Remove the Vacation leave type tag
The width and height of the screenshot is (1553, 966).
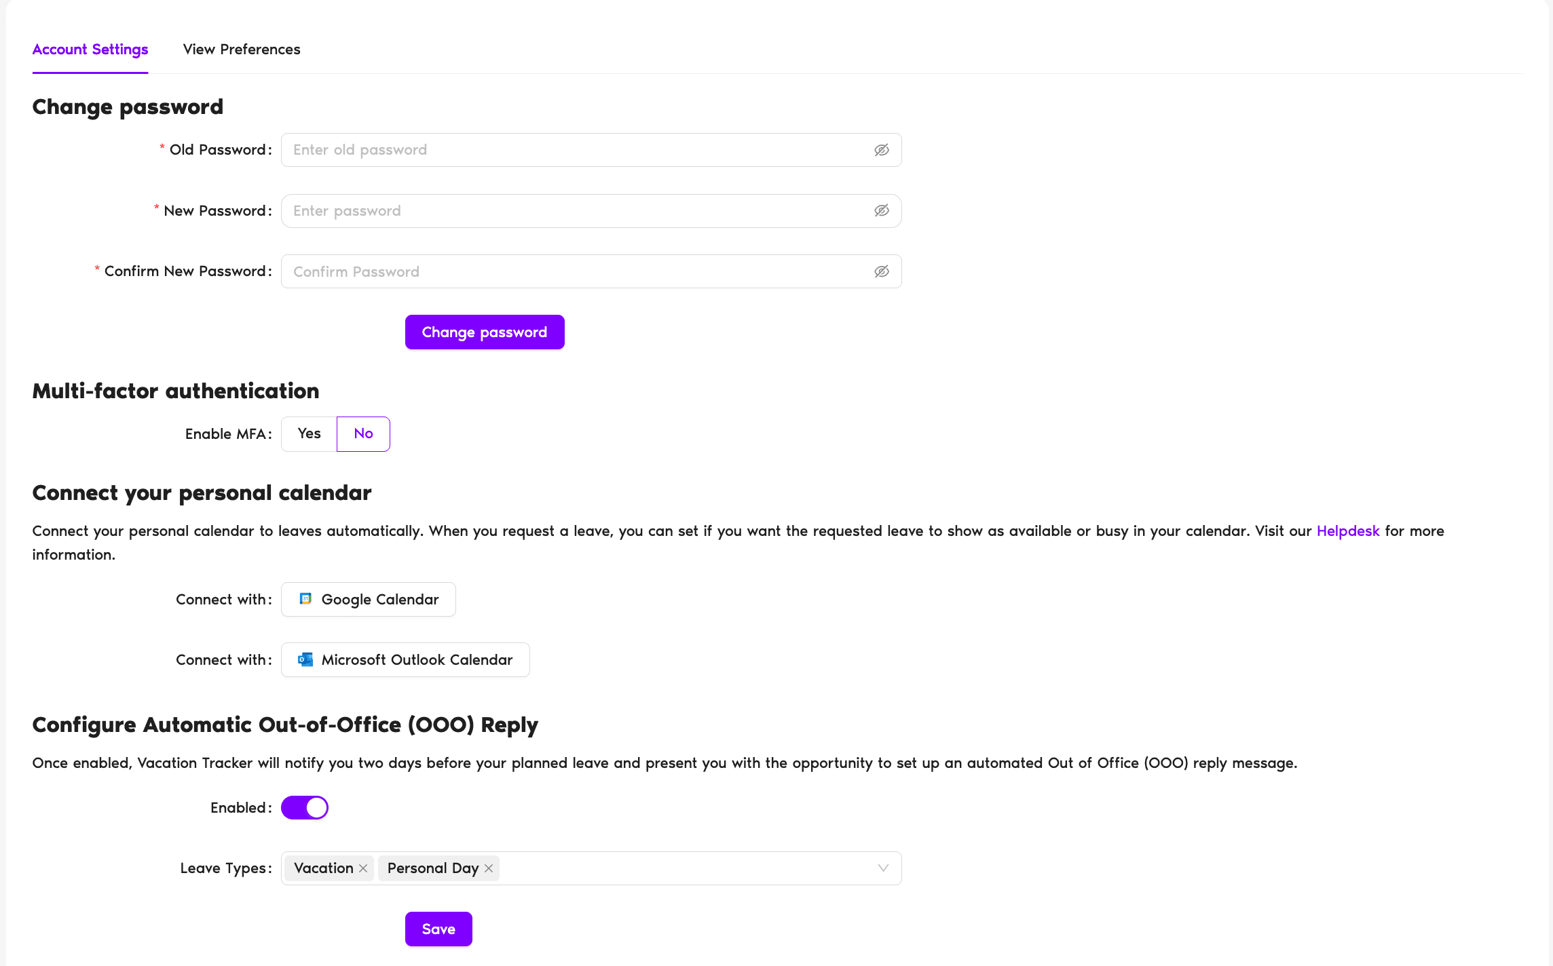tap(363, 868)
